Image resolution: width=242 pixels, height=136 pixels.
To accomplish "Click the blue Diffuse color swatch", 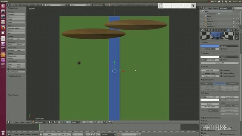I will click(210, 46).
